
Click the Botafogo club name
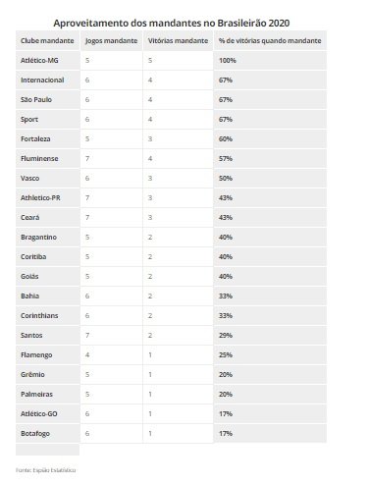[x=35, y=434]
